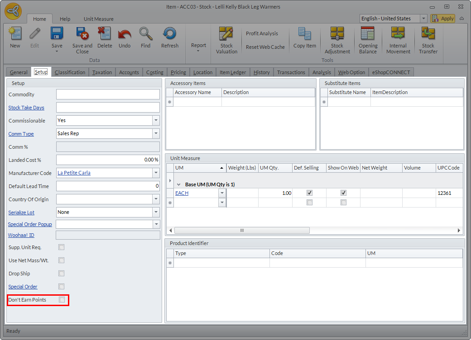Viewport: 471px width, 340px height.
Task: Follow the Stock Take Days link
Action: [26, 108]
